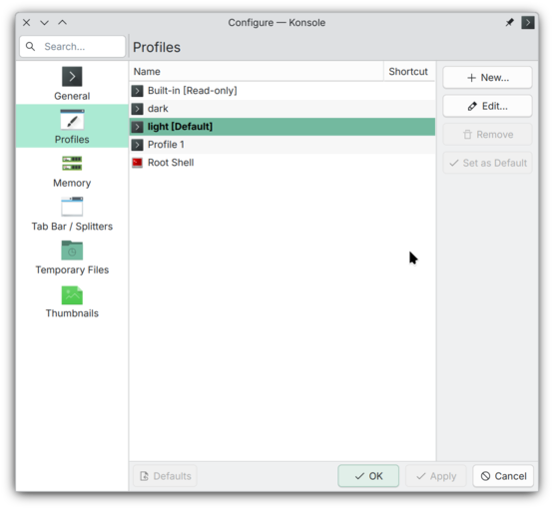Select the Profile 1 row
Image resolution: width=554 pixels, height=510 pixels.
click(282, 145)
